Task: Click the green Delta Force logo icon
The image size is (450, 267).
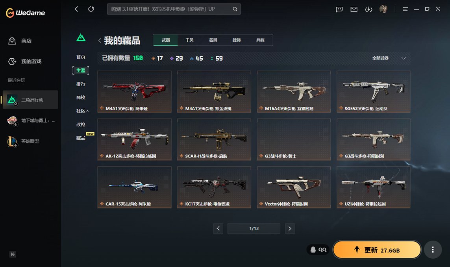Action: [81, 38]
